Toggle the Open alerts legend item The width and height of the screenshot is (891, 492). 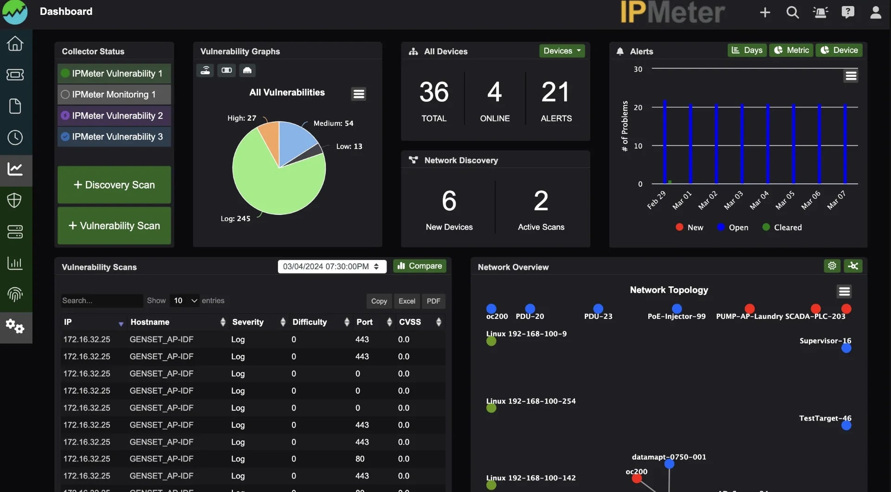[732, 227]
